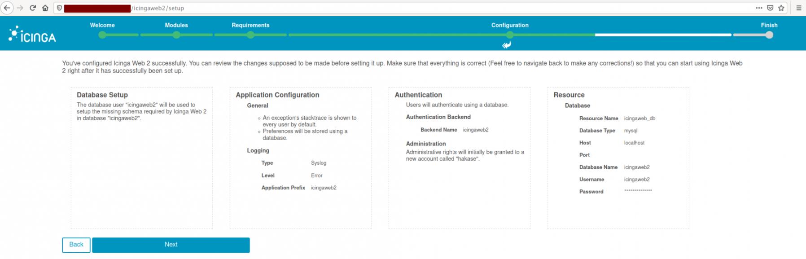This screenshot has height=259, width=806.
Task: Open the Requirements step label
Action: pyautogui.click(x=250, y=25)
